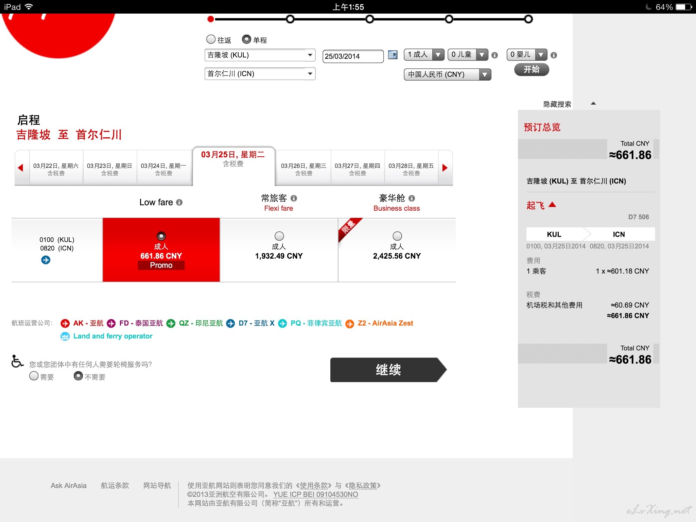Click info icon beside 豪华舱

[412, 198]
